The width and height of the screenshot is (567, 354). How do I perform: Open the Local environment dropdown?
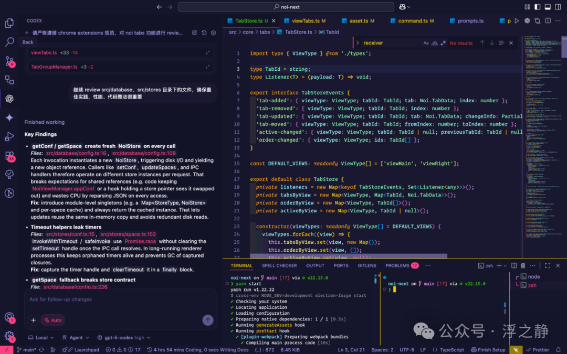click(41, 337)
